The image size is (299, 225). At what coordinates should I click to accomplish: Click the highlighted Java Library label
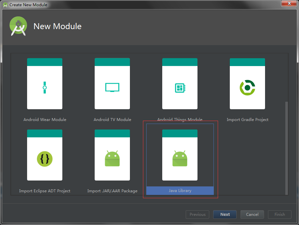[x=180, y=191]
